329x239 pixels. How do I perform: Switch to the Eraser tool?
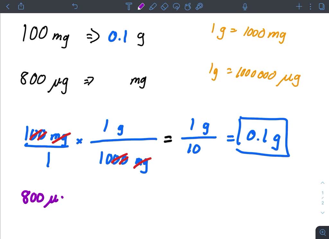click(164, 6)
